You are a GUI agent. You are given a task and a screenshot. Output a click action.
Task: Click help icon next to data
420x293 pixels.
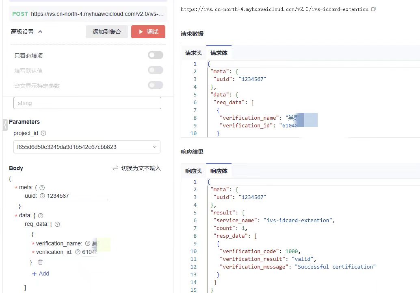click(41, 215)
